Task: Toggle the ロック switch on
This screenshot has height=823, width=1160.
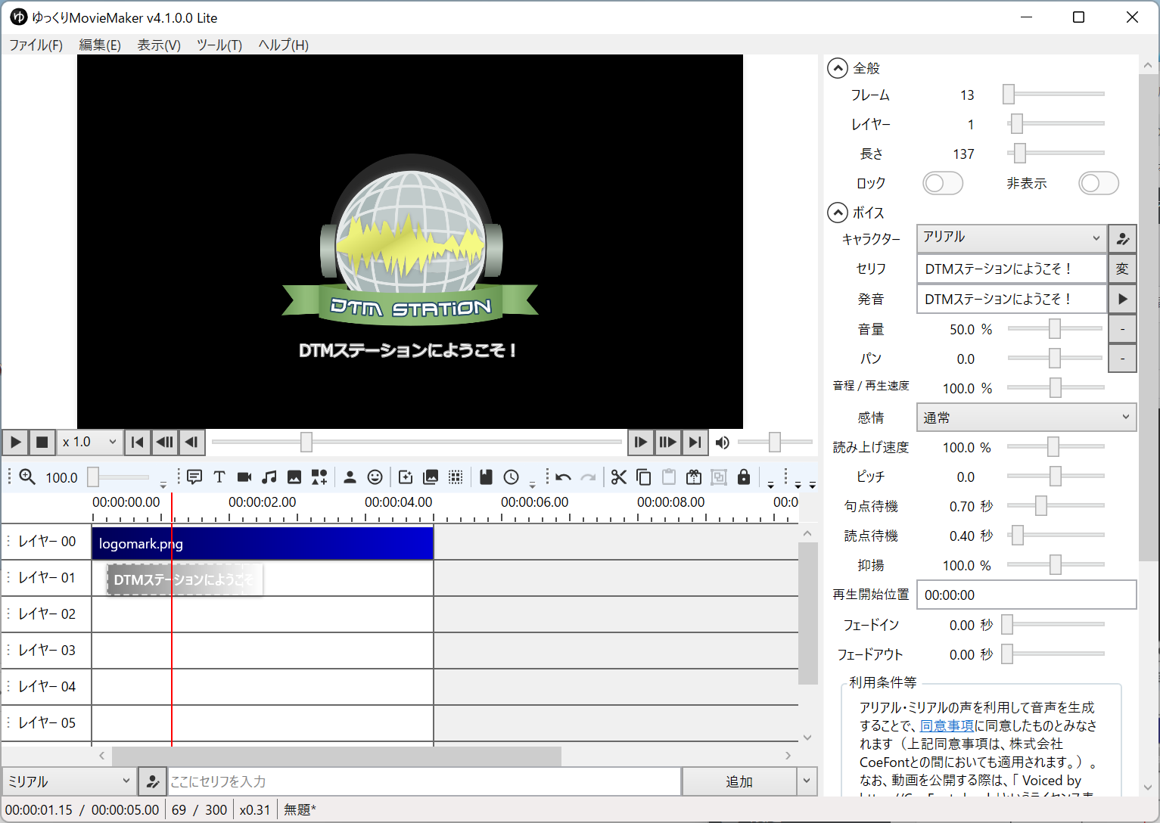Action: click(943, 183)
